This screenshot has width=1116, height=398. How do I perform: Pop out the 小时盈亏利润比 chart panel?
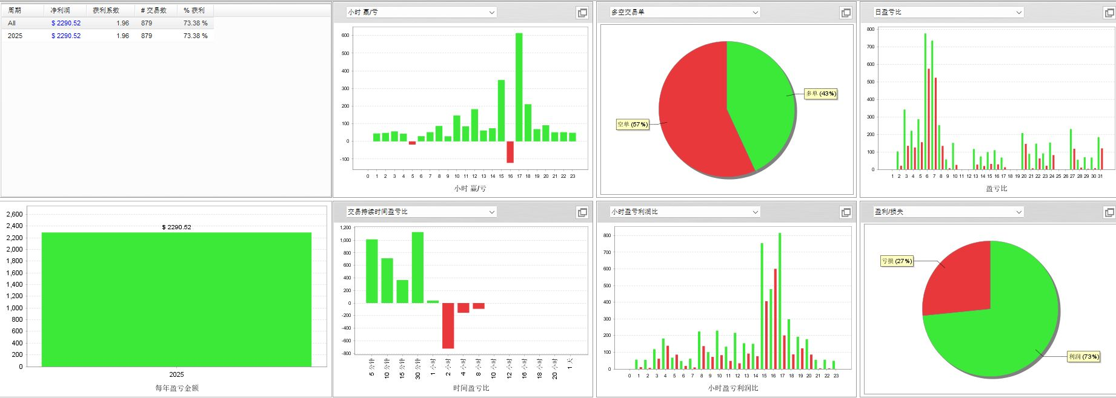point(846,212)
